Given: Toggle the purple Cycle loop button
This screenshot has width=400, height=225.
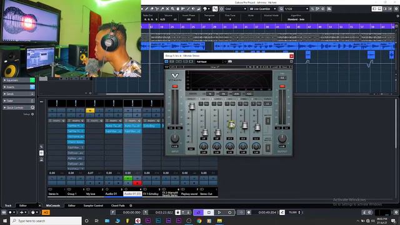Looking at the screenshot, I should (198, 212).
